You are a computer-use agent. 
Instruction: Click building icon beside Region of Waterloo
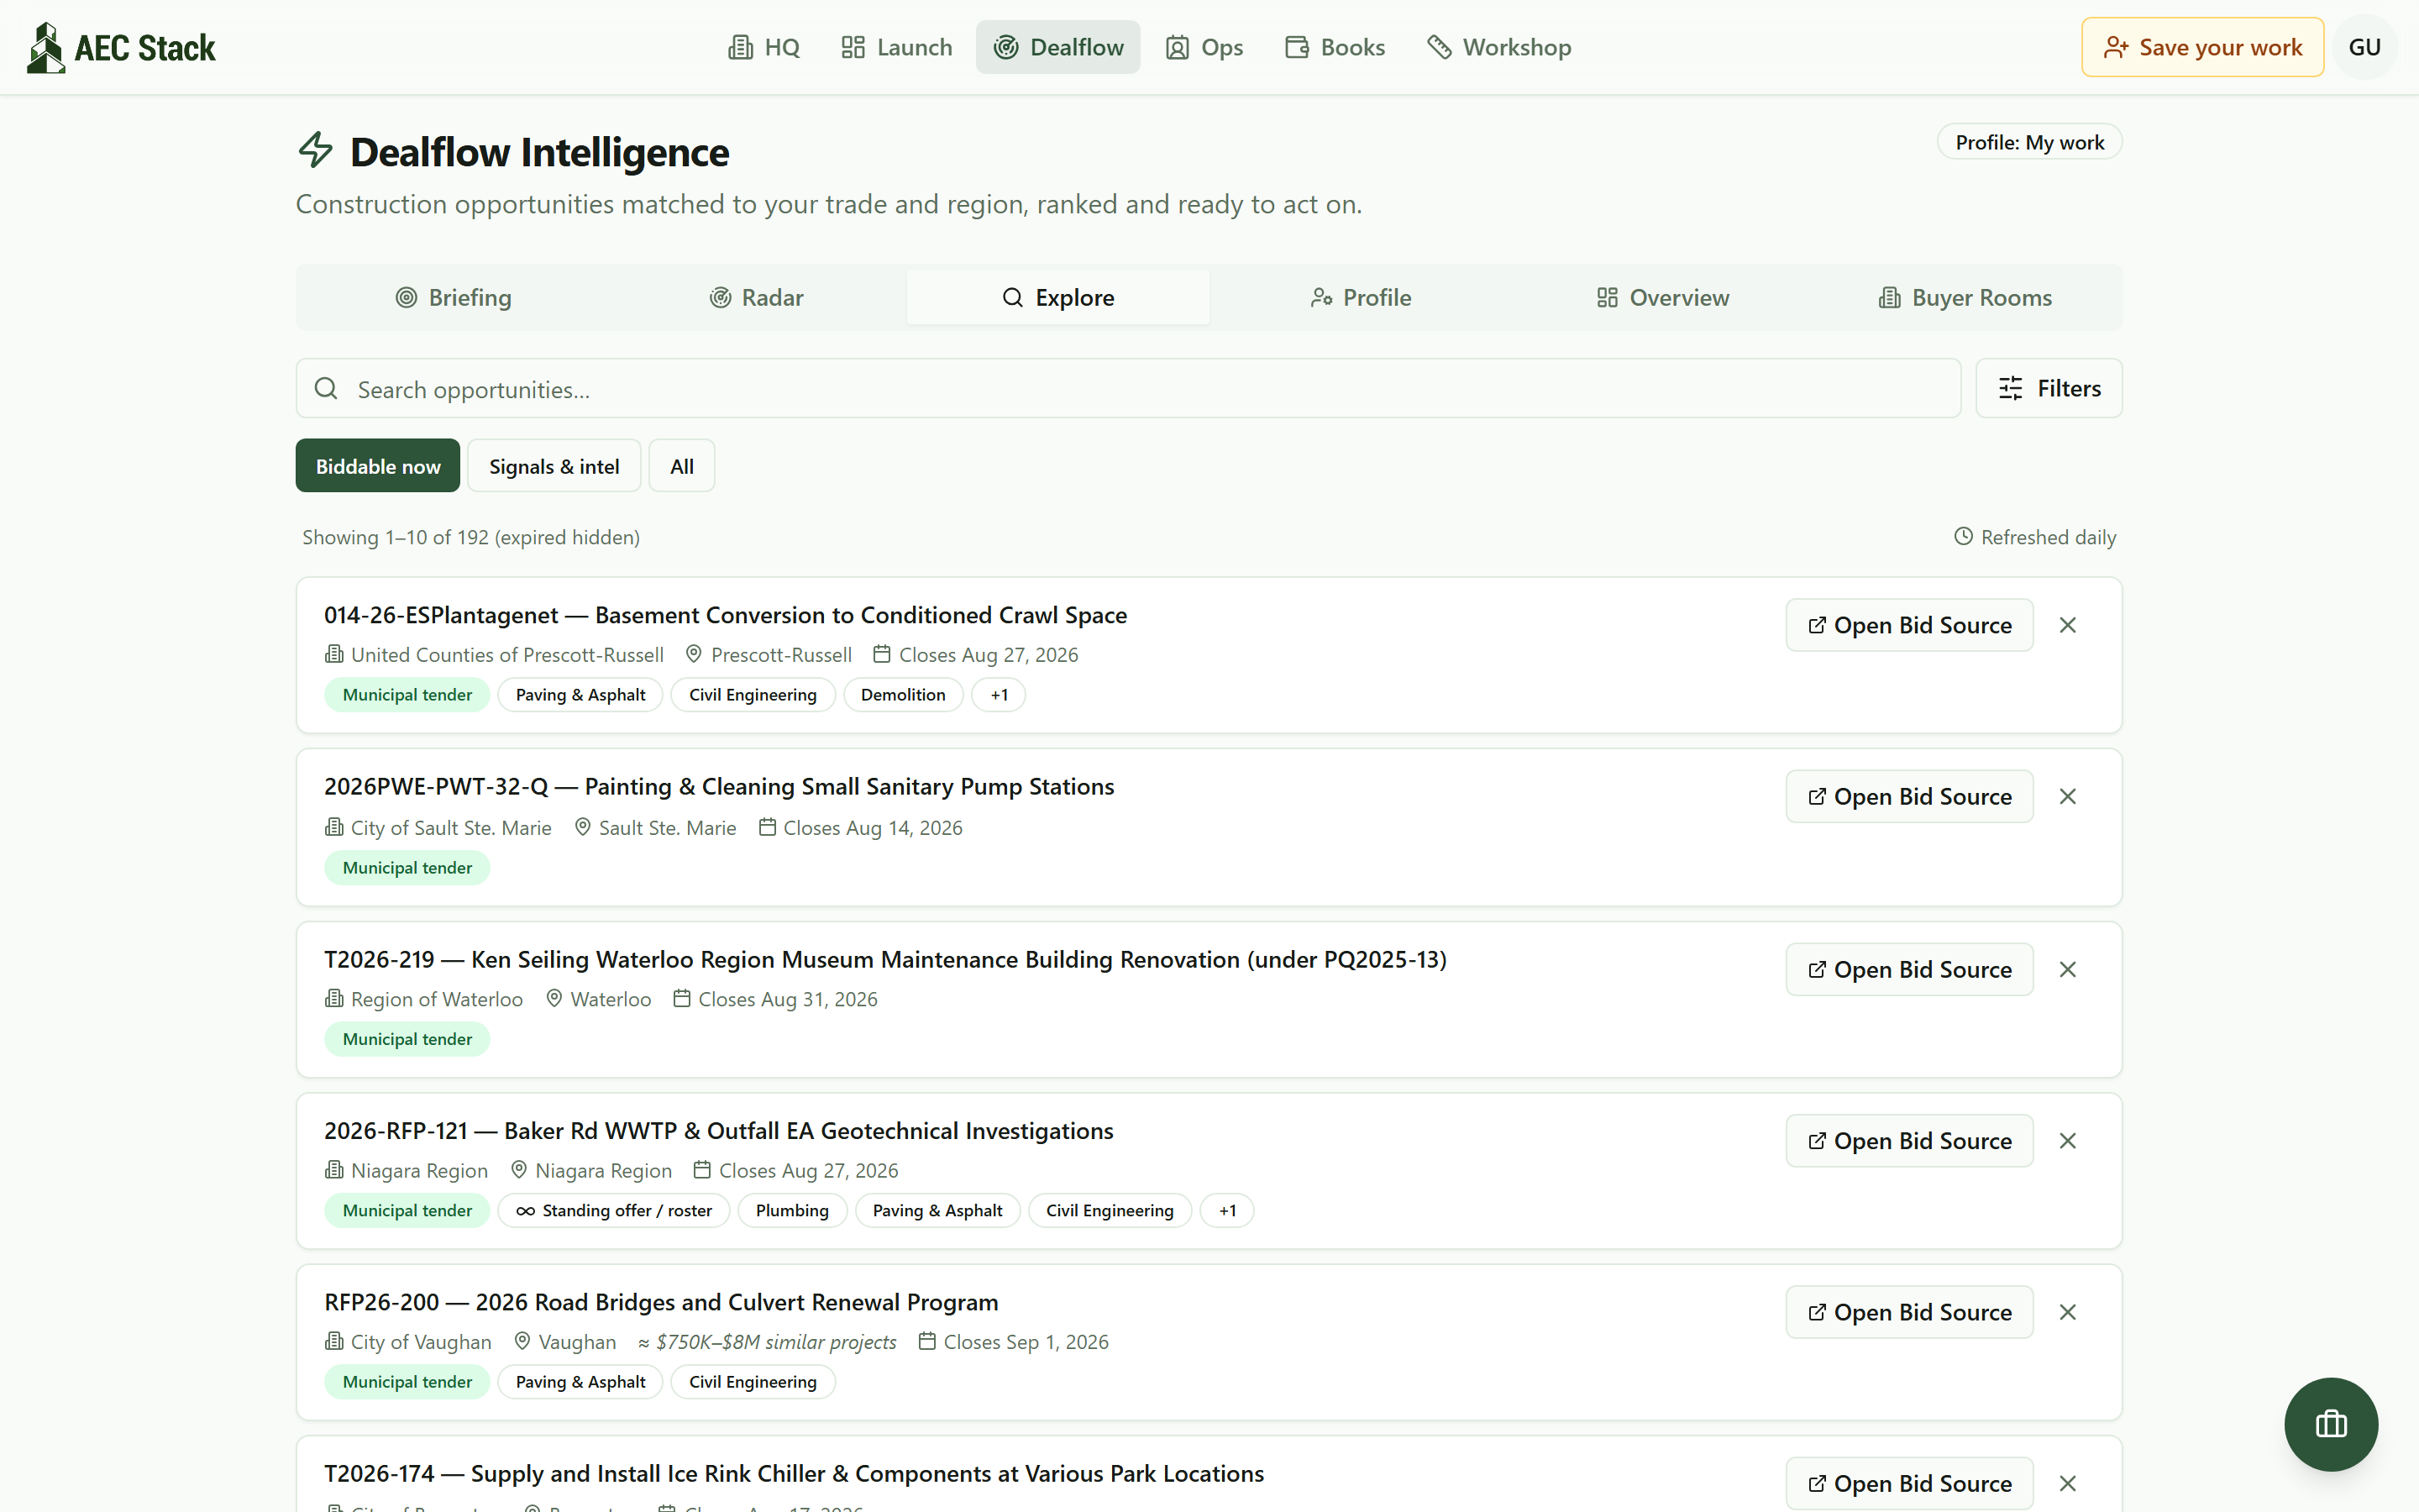[x=333, y=998]
